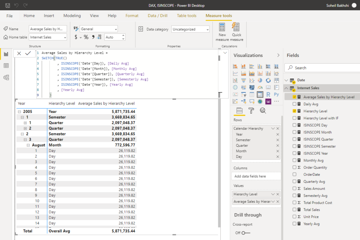Check the Monthly Avg measure
Viewport: 360px width, 240px height.
(x=294, y=160)
